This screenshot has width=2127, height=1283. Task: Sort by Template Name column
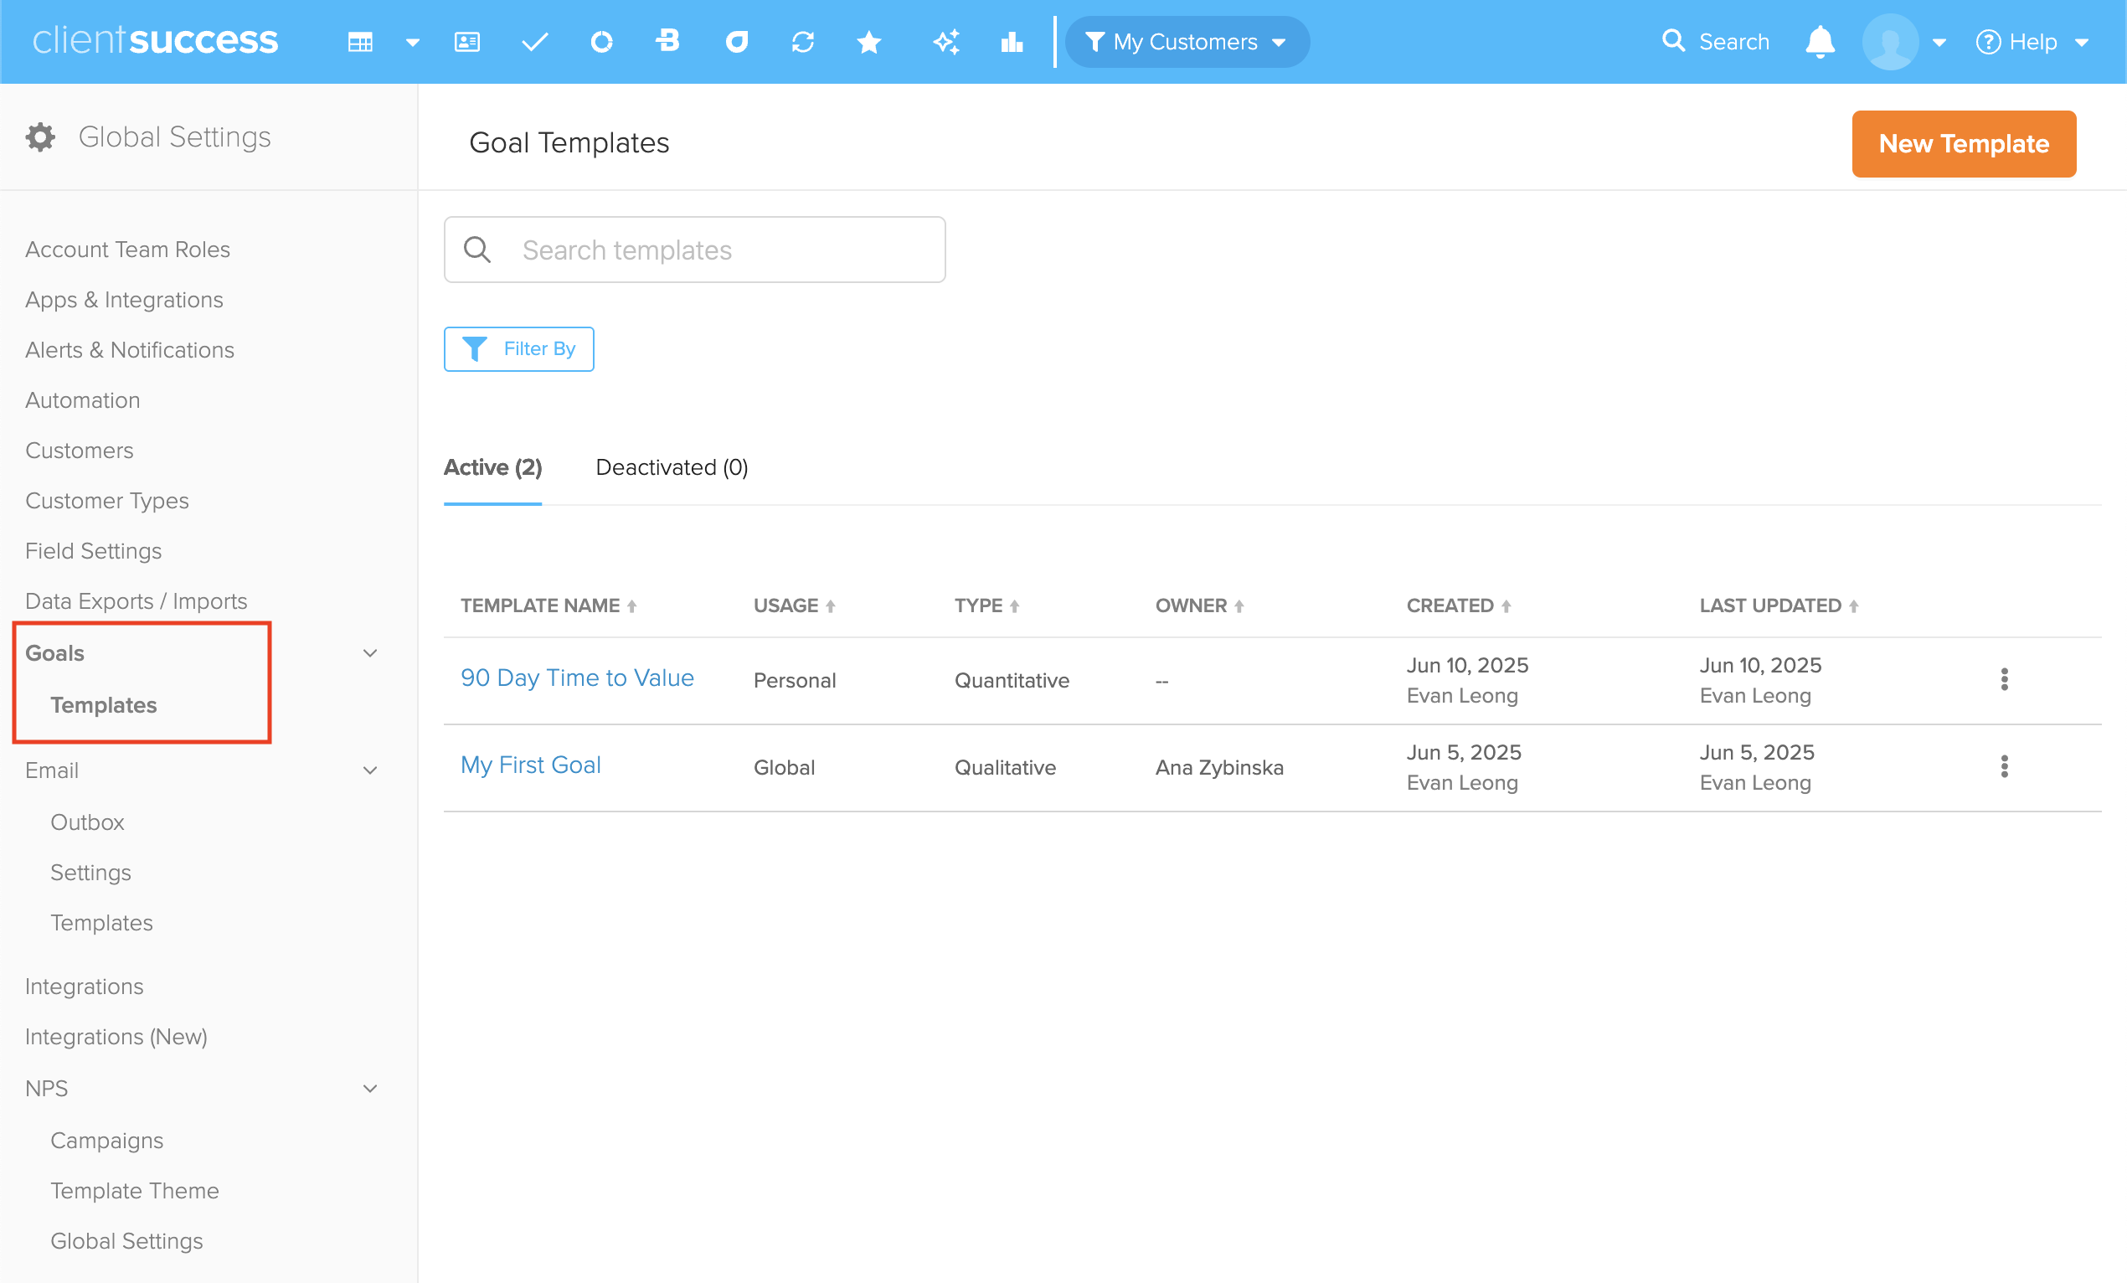tap(549, 606)
